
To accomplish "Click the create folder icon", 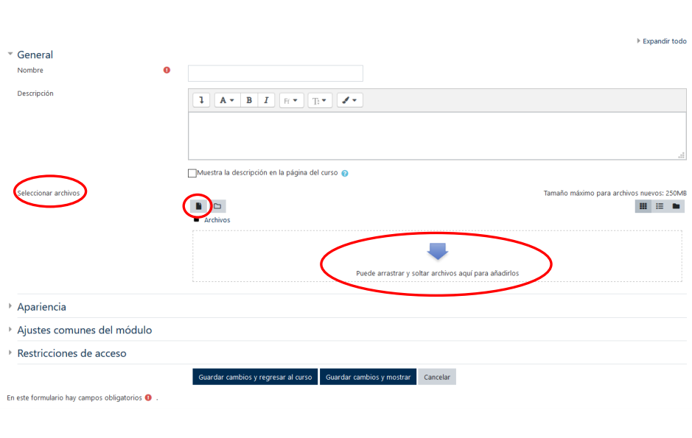I will point(217,206).
